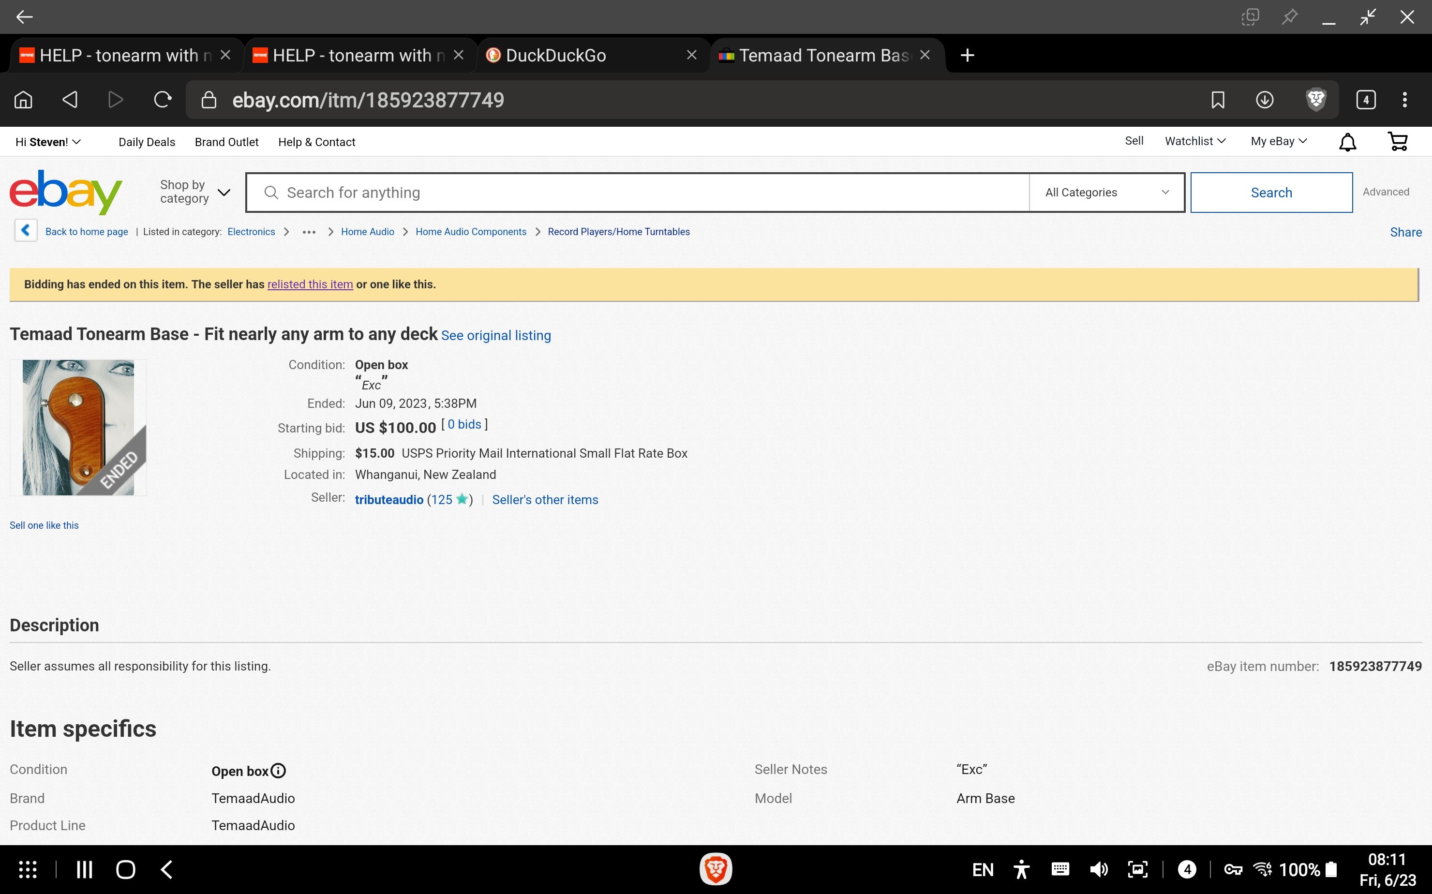Open the status bar notification count 4
This screenshot has width=1432, height=894.
point(1187,869)
